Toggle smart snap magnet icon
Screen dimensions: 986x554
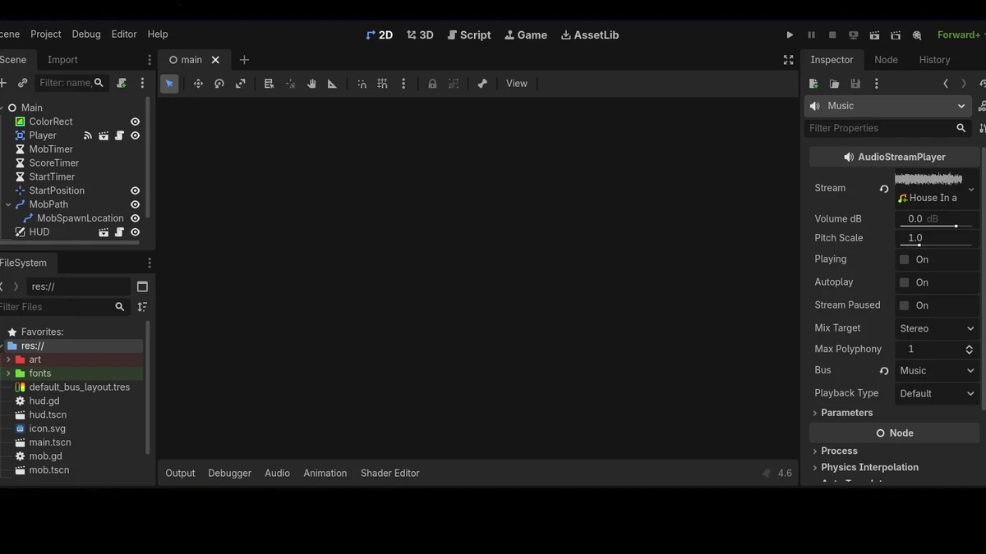point(362,84)
